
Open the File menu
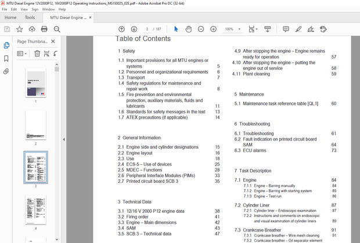[x=5, y=9]
